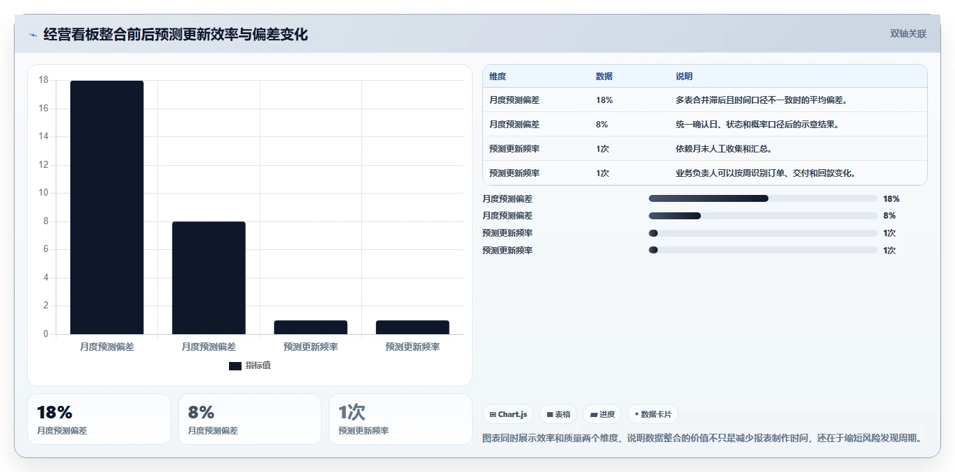This screenshot has width=955, height=472.
Task: Open the 8% 月度预测偏差 stat card
Action: tap(250, 419)
